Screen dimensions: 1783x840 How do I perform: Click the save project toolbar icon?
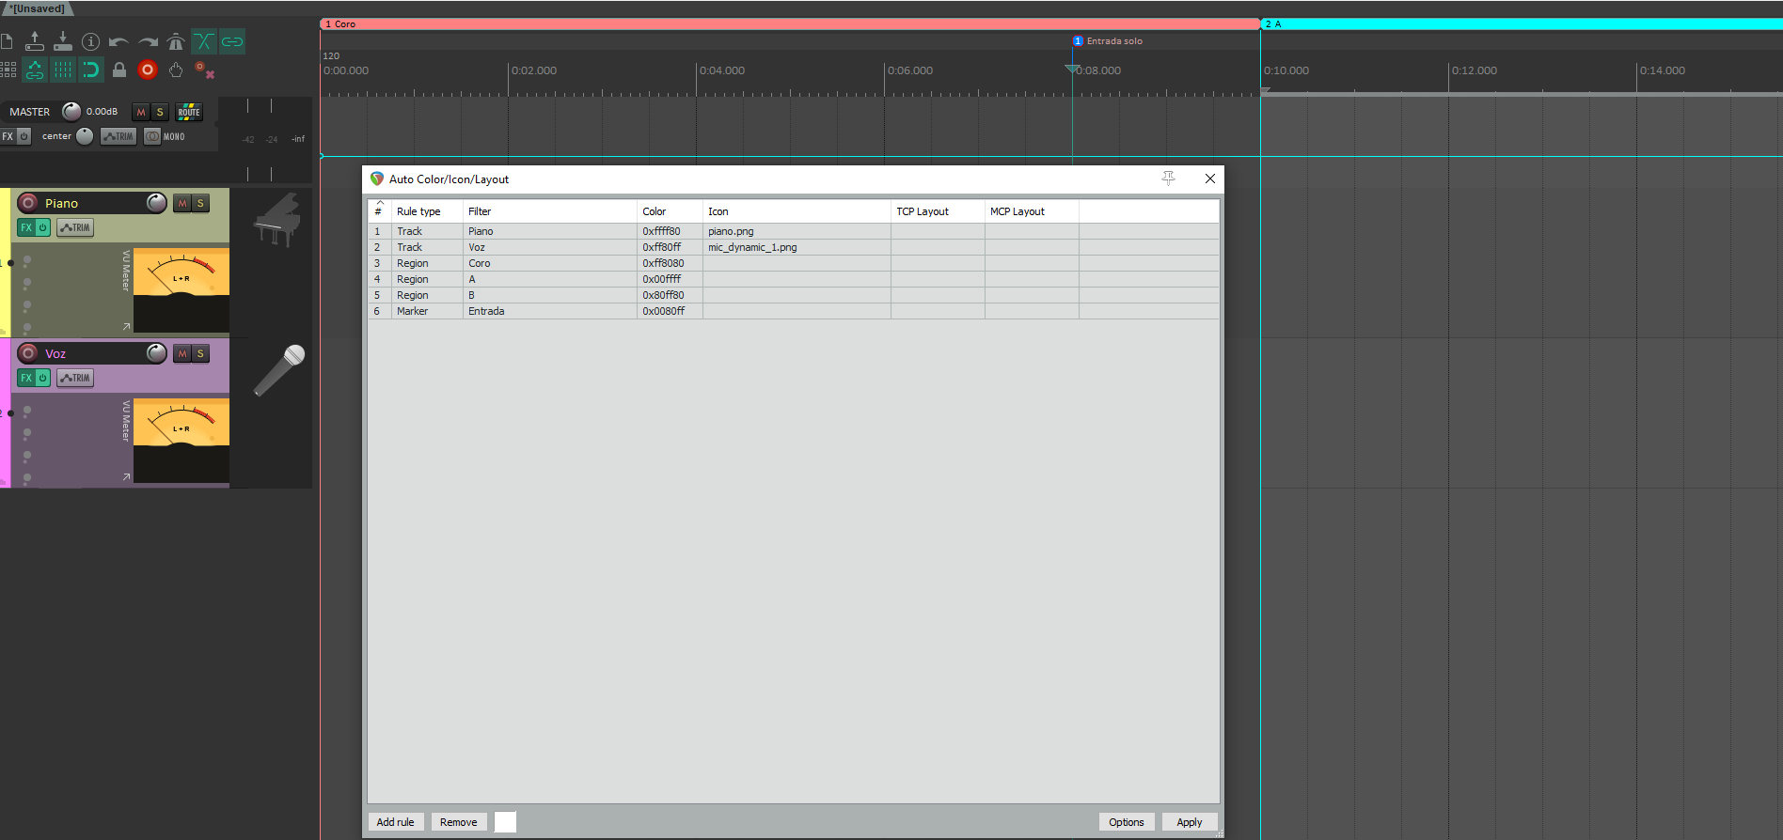coord(62,41)
